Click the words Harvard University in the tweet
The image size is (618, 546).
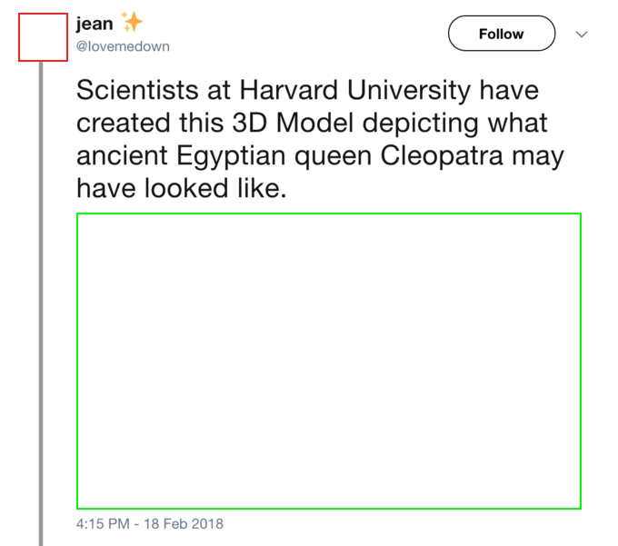[x=355, y=90]
